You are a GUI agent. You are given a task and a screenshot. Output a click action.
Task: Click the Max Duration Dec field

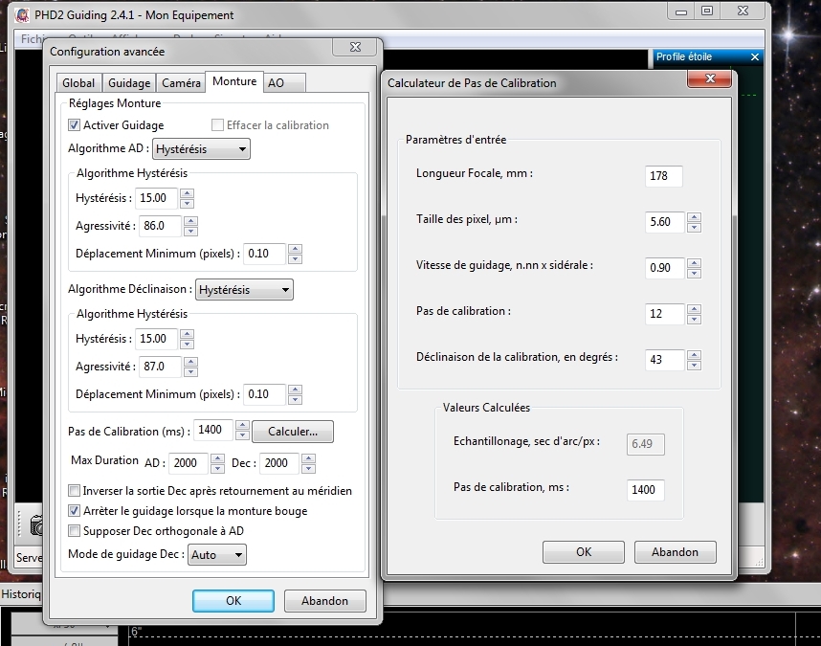(279, 463)
